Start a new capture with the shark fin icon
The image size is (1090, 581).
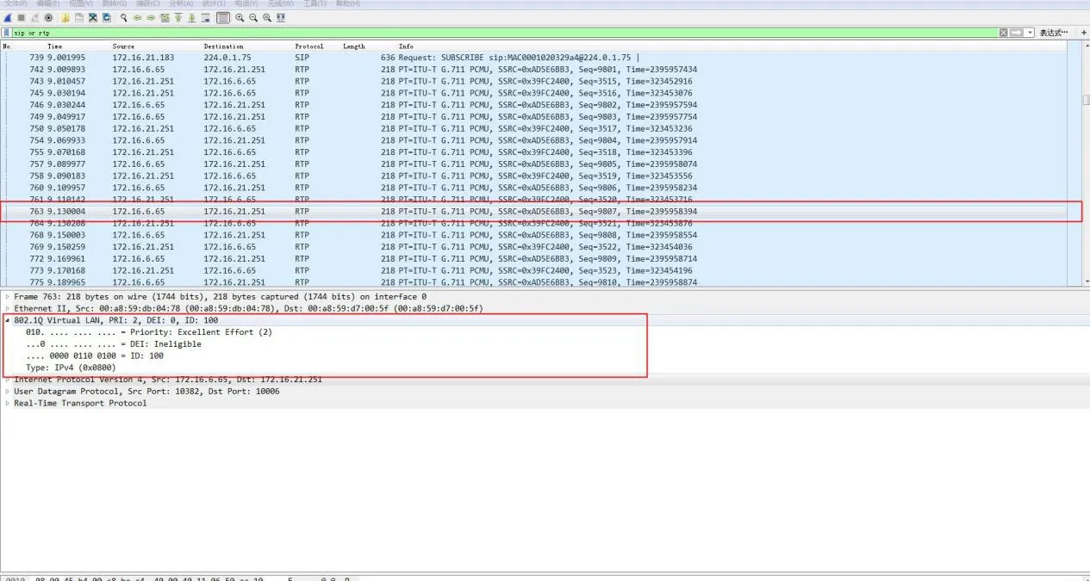(6, 17)
